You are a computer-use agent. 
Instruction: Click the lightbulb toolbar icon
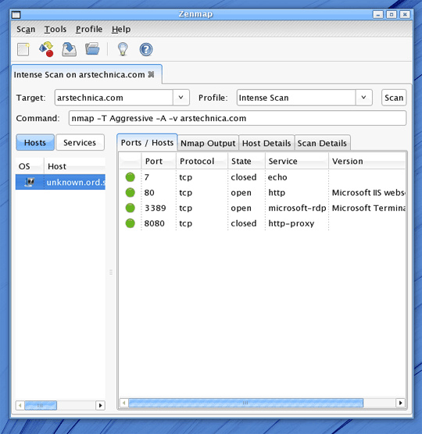pos(123,49)
